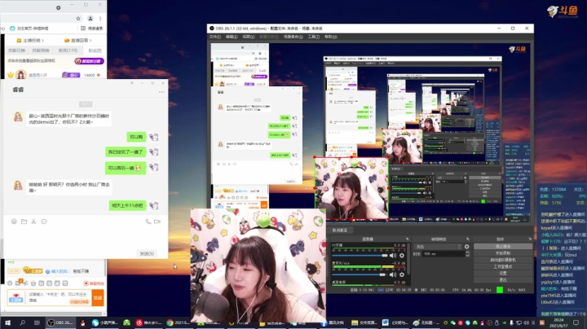587x329 pixels.
Task: Open the Windows Start menu
Action: click(7, 322)
